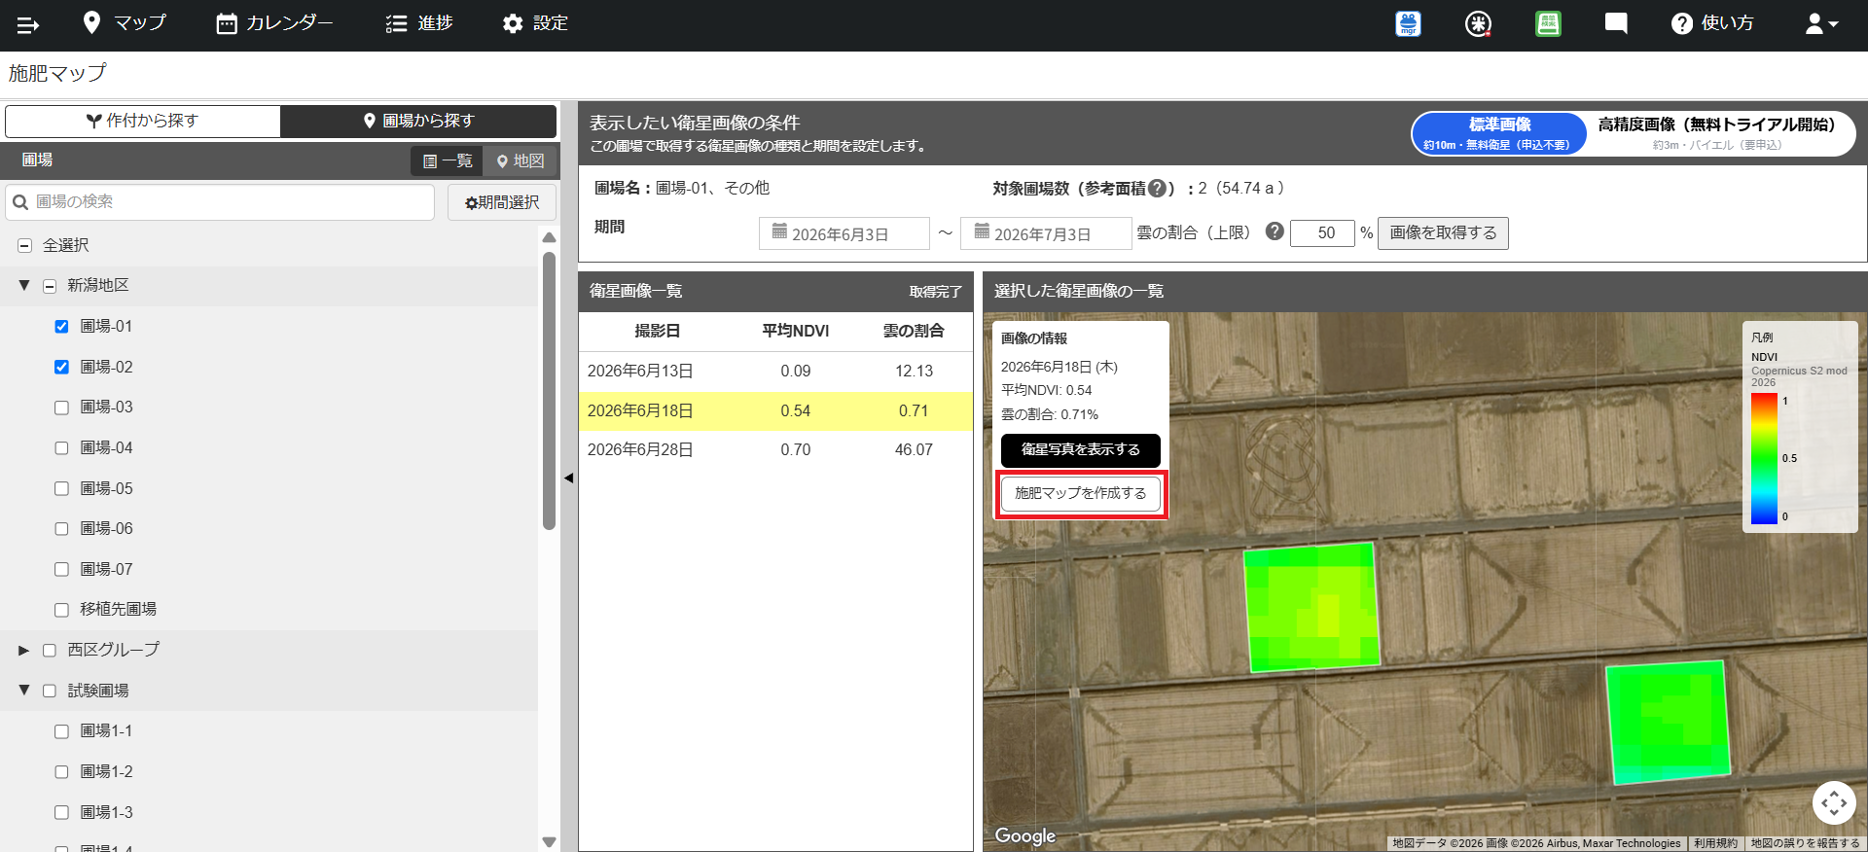Open start date picker 2026年6月3日
This screenshot has width=1868, height=852.
[844, 233]
